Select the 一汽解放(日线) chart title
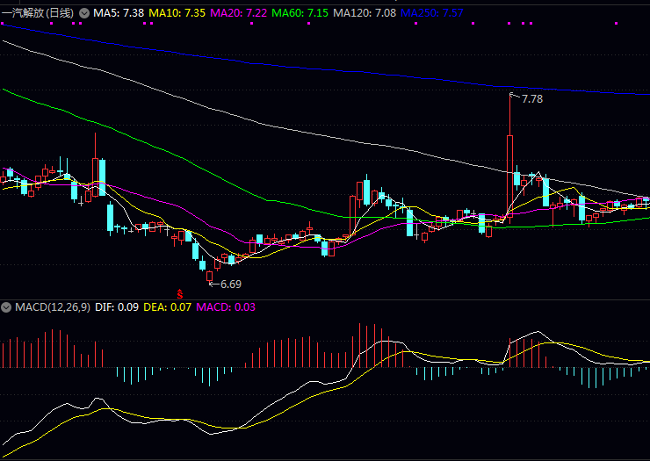The height and width of the screenshot is (461, 650). click(38, 14)
